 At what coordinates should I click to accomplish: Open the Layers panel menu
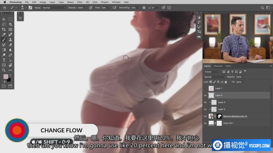click(271, 66)
